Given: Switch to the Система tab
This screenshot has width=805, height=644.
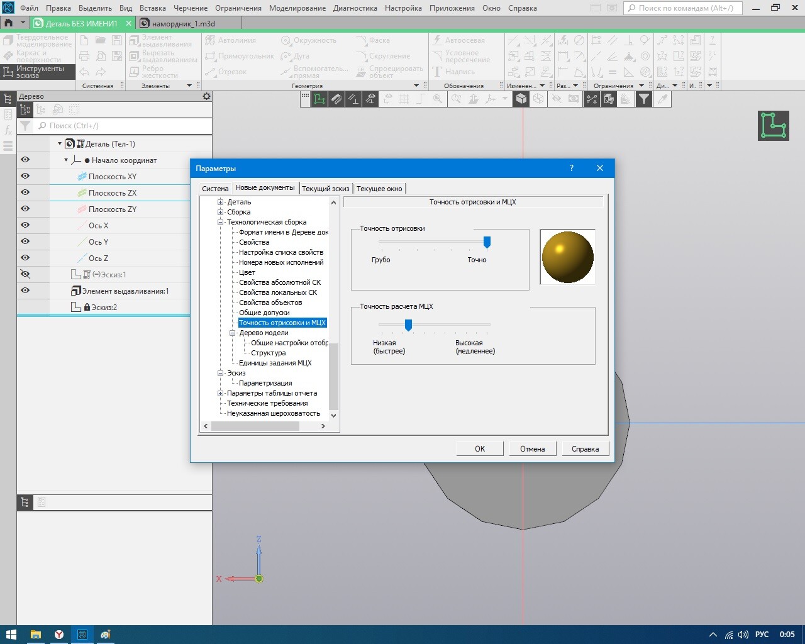Looking at the screenshot, I should (215, 189).
